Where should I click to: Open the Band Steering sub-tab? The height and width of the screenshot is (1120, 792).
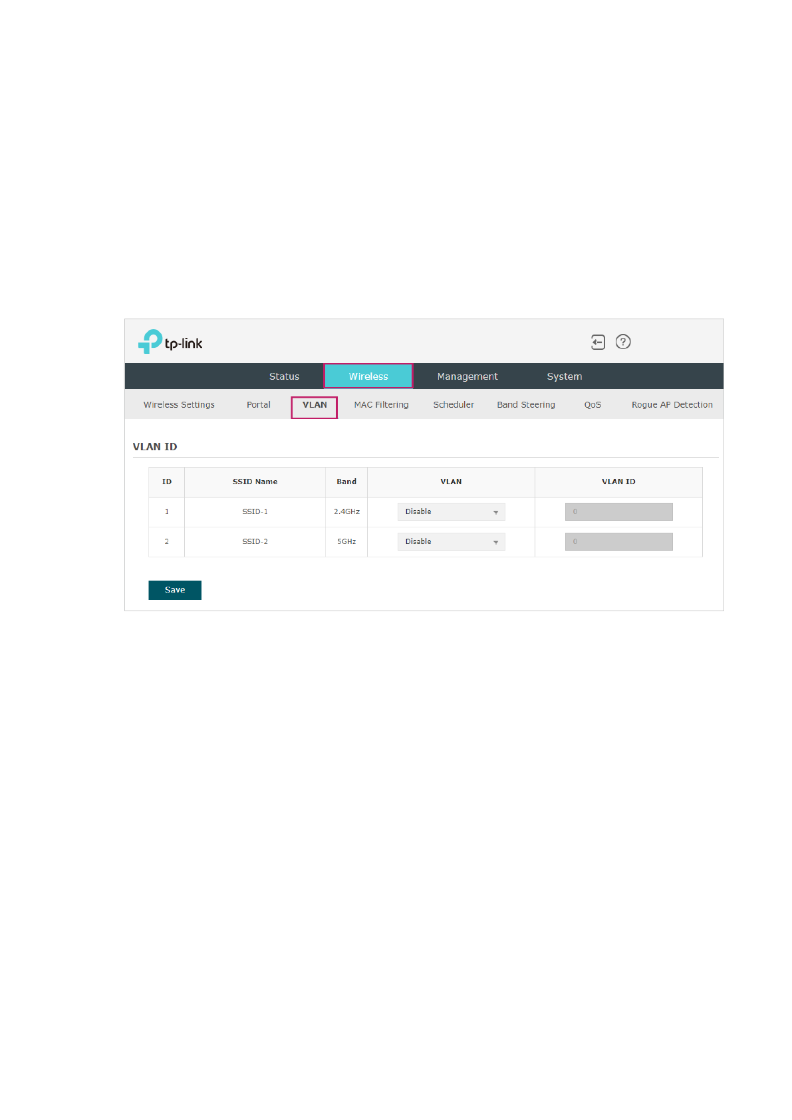pos(525,404)
